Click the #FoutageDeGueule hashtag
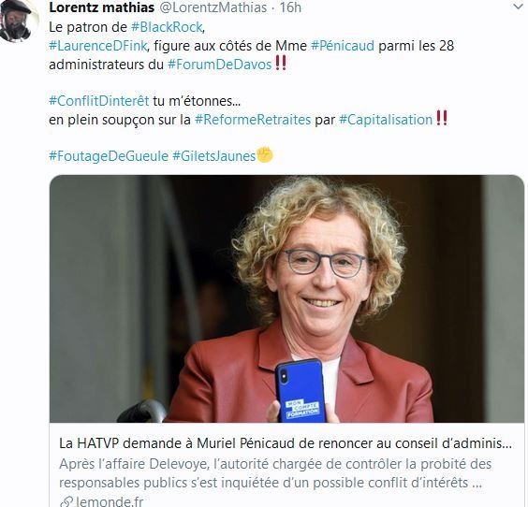 pyautogui.click(x=109, y=156)
